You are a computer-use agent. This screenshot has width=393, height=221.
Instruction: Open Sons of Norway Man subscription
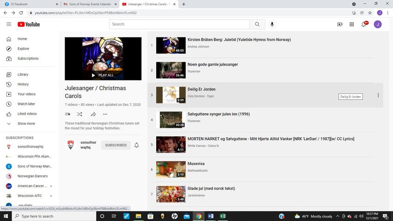click(28, 166)
